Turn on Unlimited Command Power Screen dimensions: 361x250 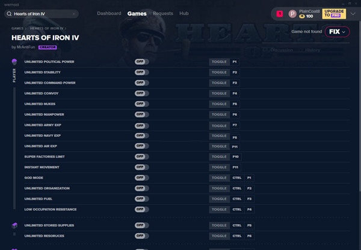[x=141, y=83]
